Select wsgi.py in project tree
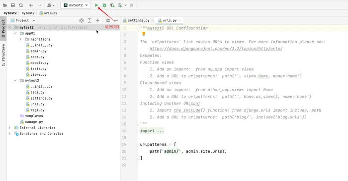 [x=35, y=110]
